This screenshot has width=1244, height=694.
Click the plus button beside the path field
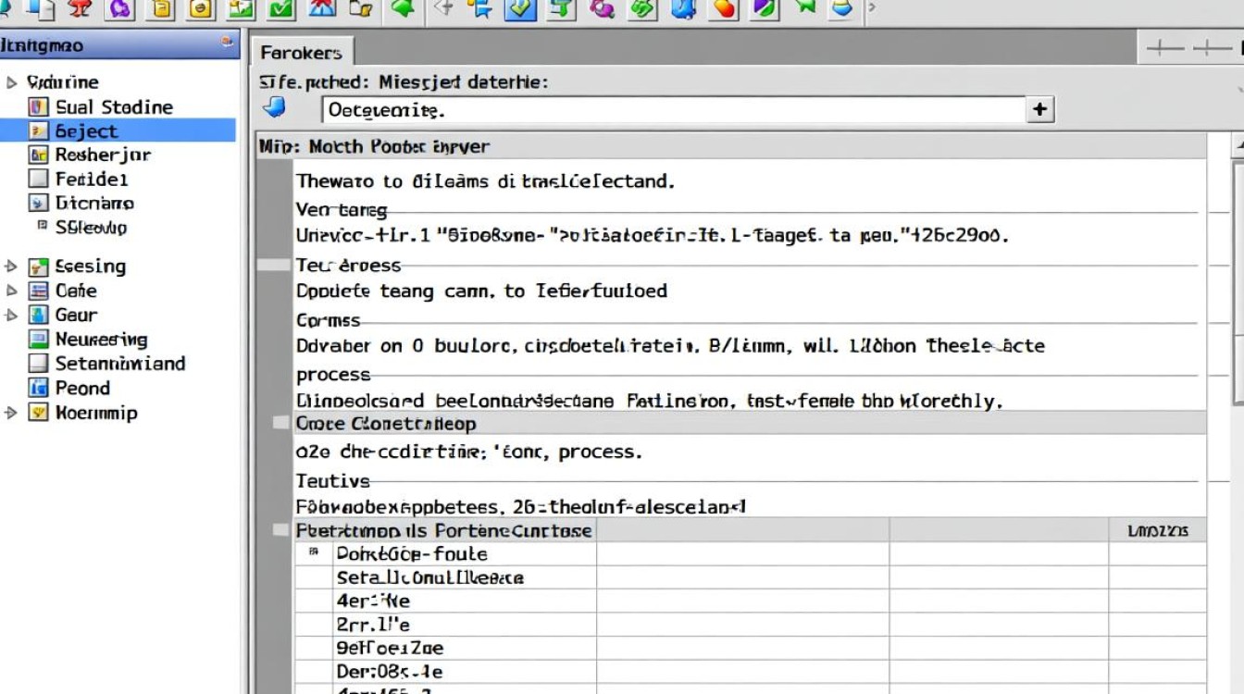(1040, 110)
